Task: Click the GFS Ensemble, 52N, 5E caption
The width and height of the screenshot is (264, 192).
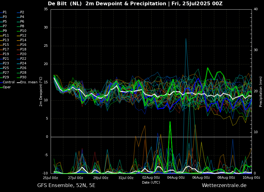Action: pyautogui.click(x=66, y=185)
